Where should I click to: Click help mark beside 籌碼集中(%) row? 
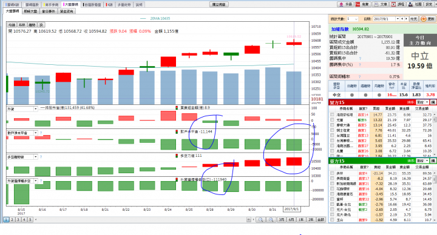click(360, 65)
